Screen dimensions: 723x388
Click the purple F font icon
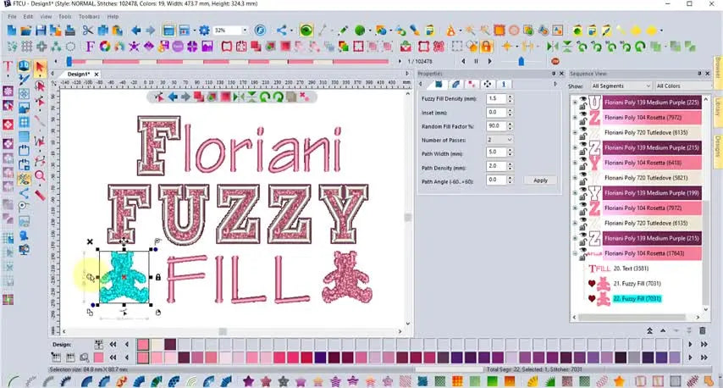point(90,47)
